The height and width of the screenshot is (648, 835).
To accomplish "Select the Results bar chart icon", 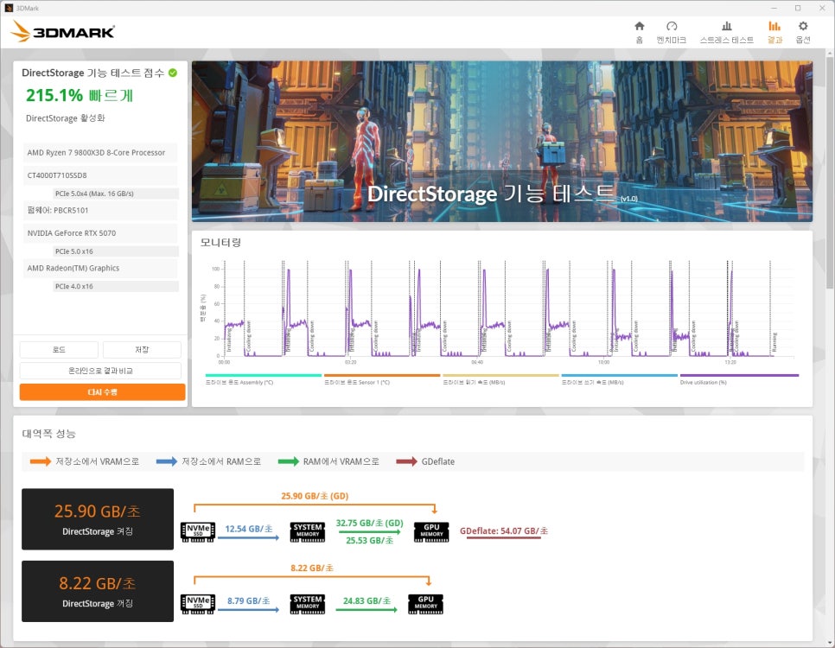I will click(x=774, y=26).
